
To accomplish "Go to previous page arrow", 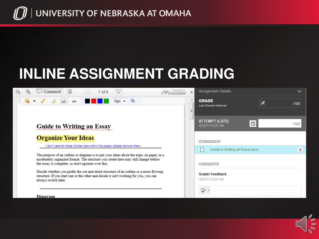I will [88, 92].
